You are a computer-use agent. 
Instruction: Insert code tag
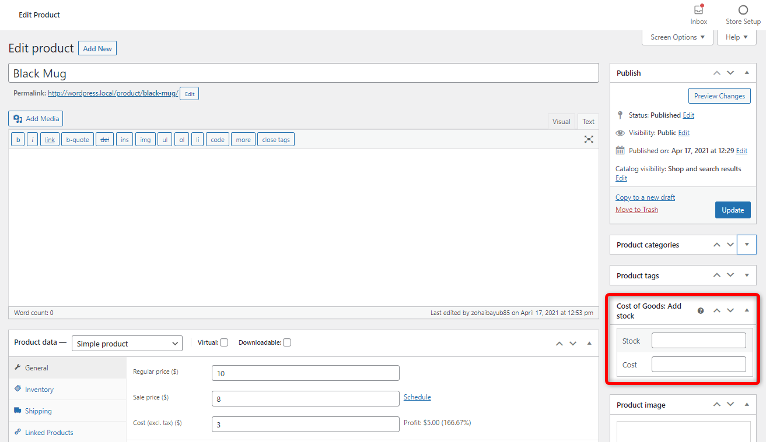218,140
